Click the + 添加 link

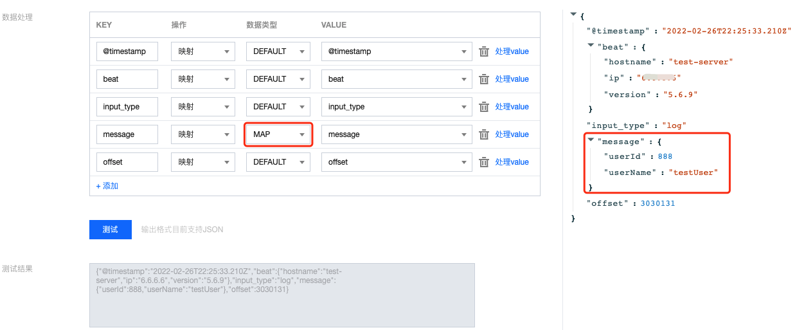click(107, 186)
